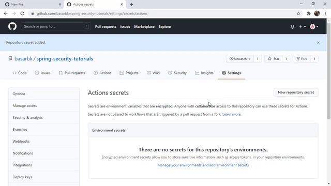Bookmark this page with star icon
Viewport: 331px width, 186px height.
tap(298, 13)
